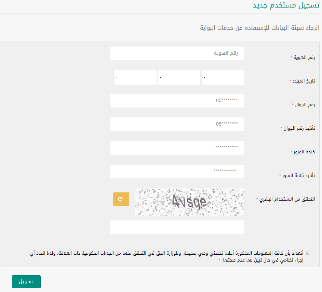Focus the رقم الهوية ID number field
This screenshot has width=322, height=292.
[177, 53]
